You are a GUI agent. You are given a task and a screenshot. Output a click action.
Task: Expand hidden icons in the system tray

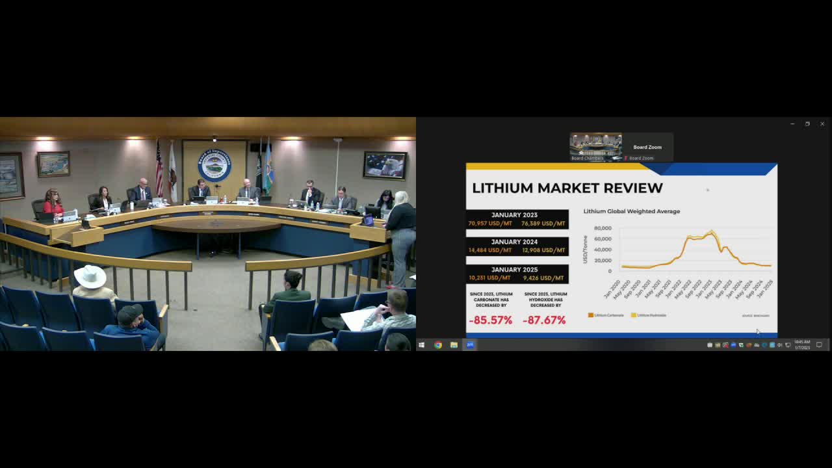(710, 345)
